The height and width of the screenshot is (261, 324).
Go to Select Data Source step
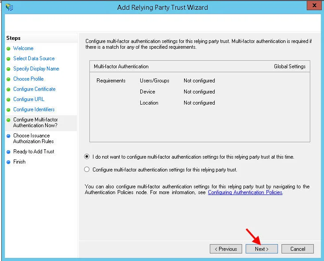coord(34,58)
